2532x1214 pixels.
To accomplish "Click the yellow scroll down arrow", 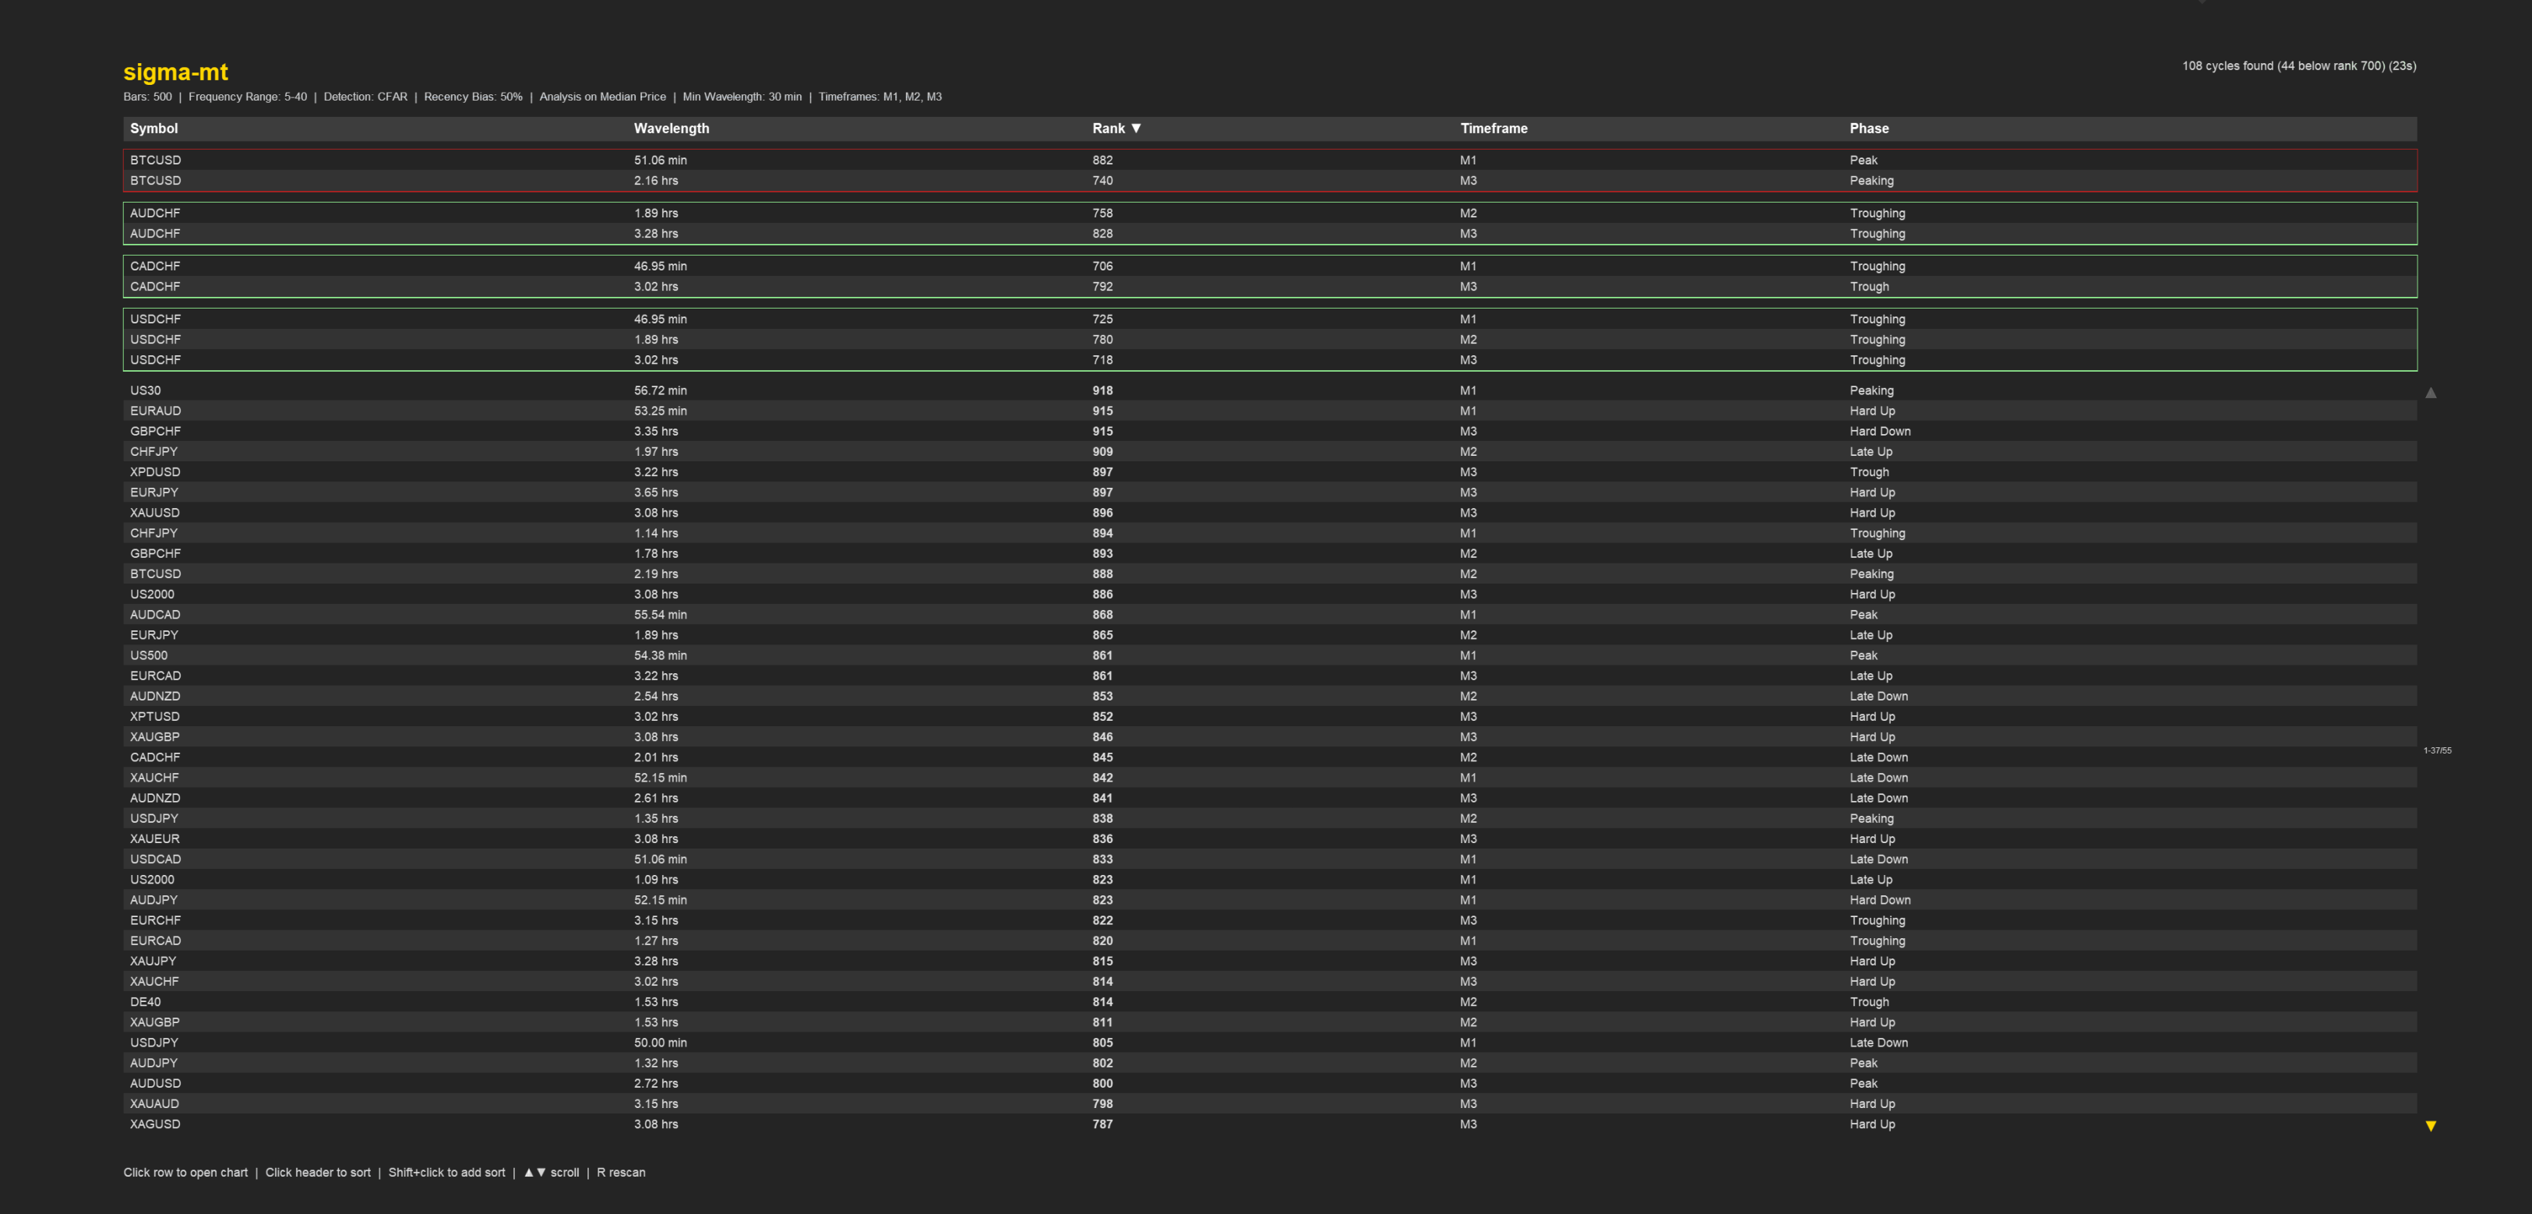I will pyautogui.click(x=2431, y=1125).
